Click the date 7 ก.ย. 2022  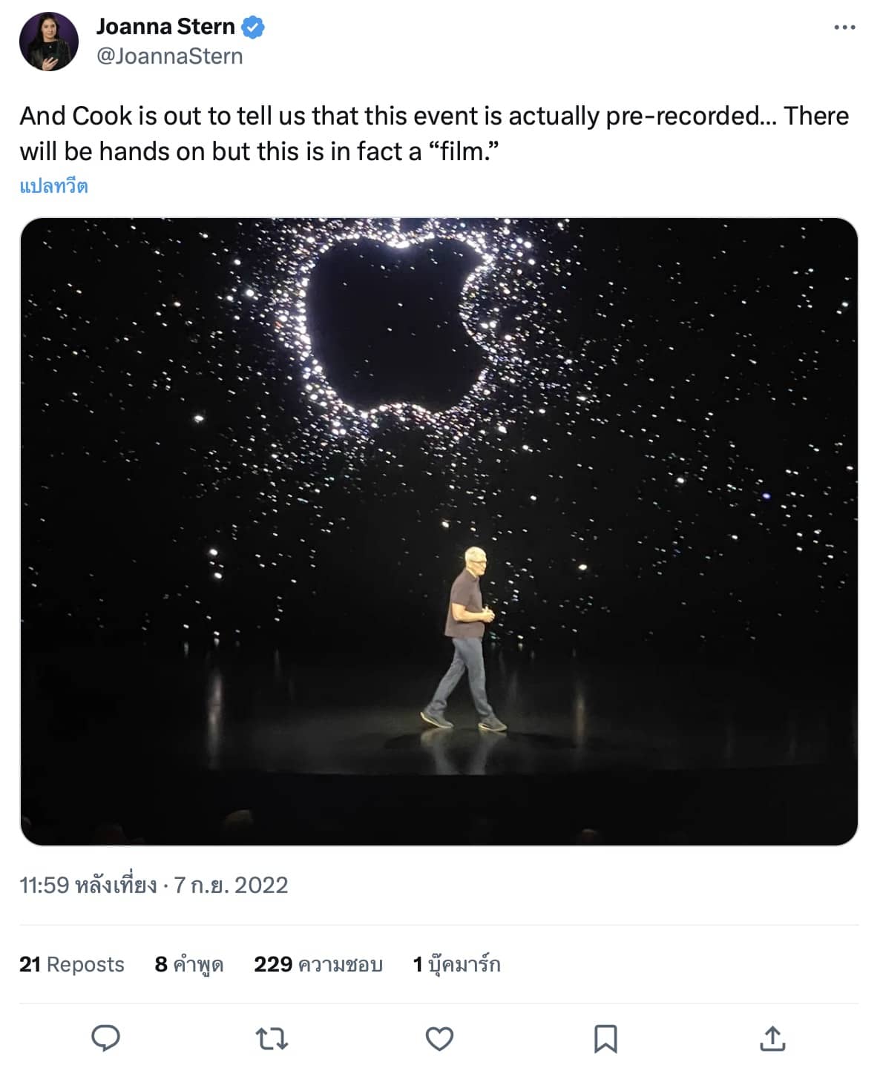click(x=231, y=885)
